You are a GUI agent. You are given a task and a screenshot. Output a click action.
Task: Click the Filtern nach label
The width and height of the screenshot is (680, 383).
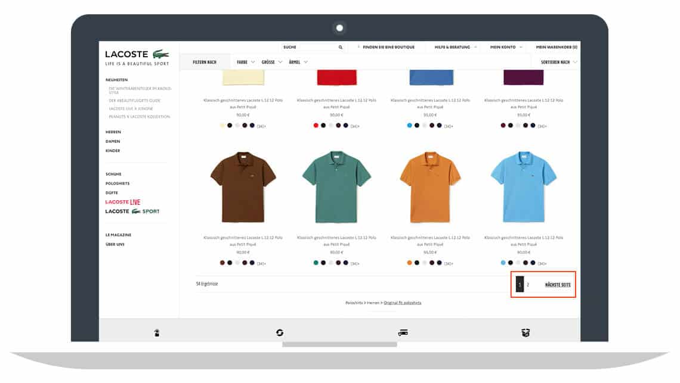point(204,62)
